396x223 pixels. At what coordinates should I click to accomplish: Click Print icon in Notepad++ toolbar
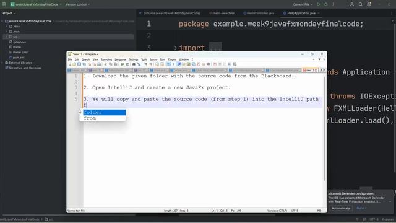pos(99,64)
